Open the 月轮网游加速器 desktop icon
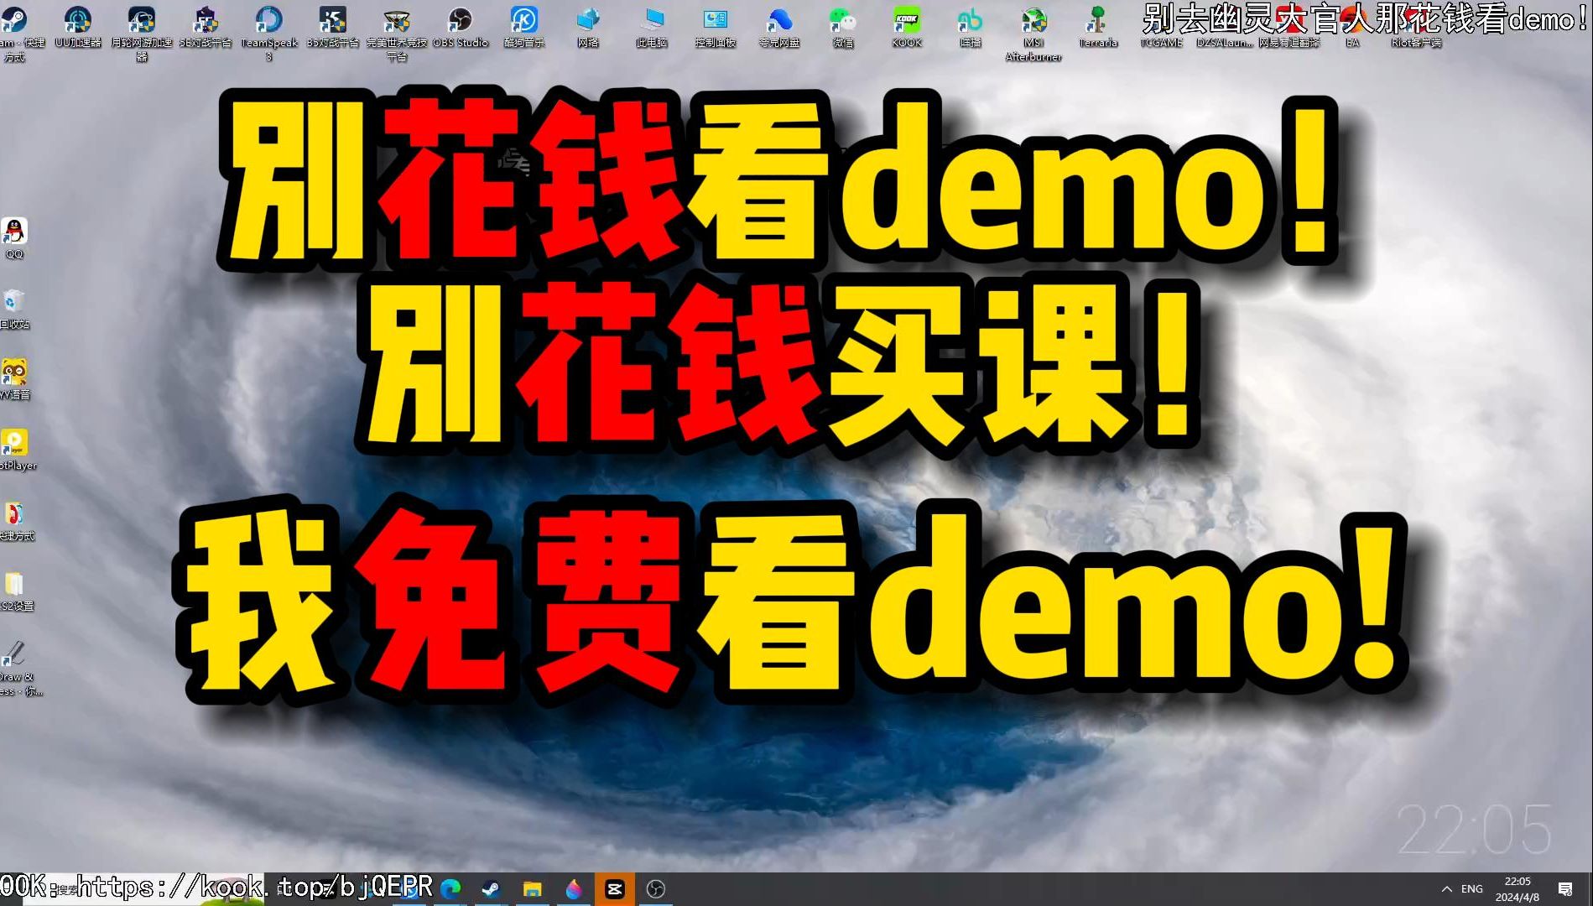 pos(142,33)
